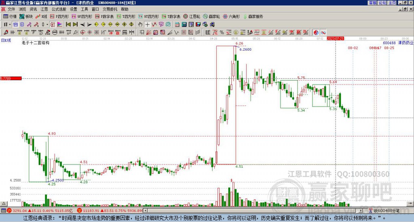The height and width of the screenshot is (222, 414).
Task: Open the 资讯 menu
Action: coord(33,9)
